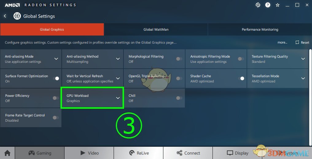The height and width of the screenshot is (159, 312).
Task: Click the ReLive swirl icon
Action: click(x=132, y=153)
